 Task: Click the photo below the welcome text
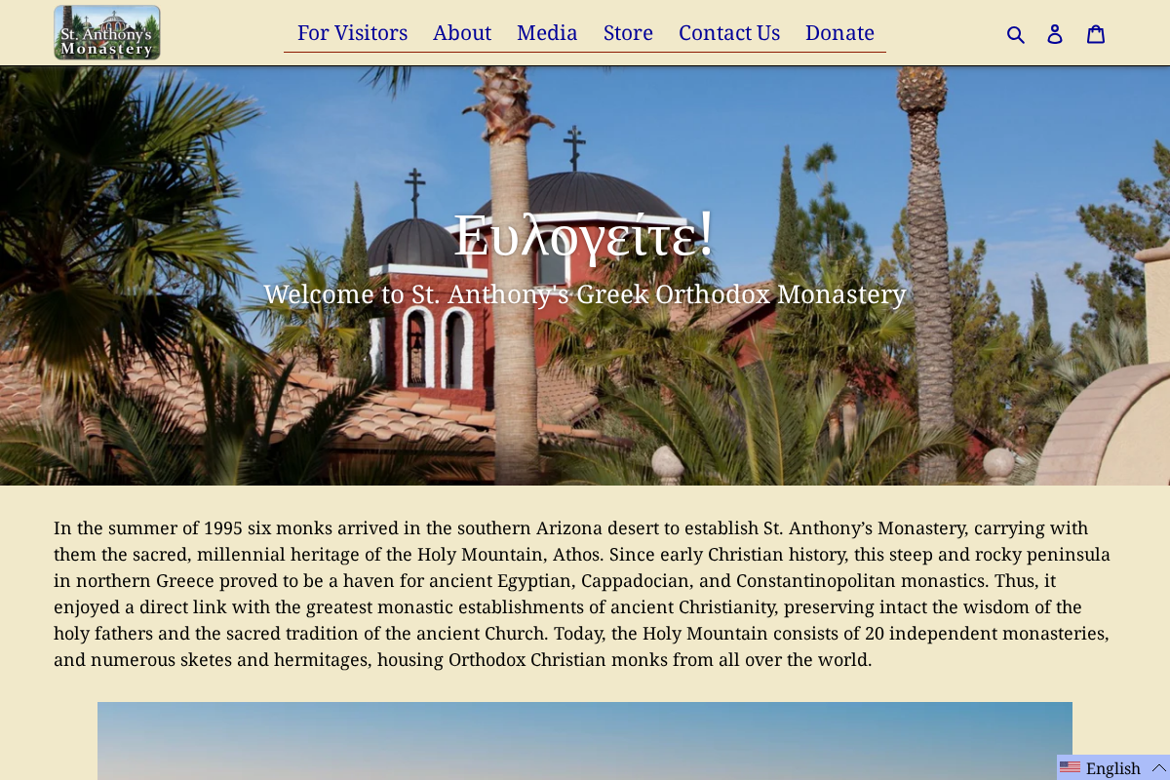pyautogui.click(x=585, y=741)
